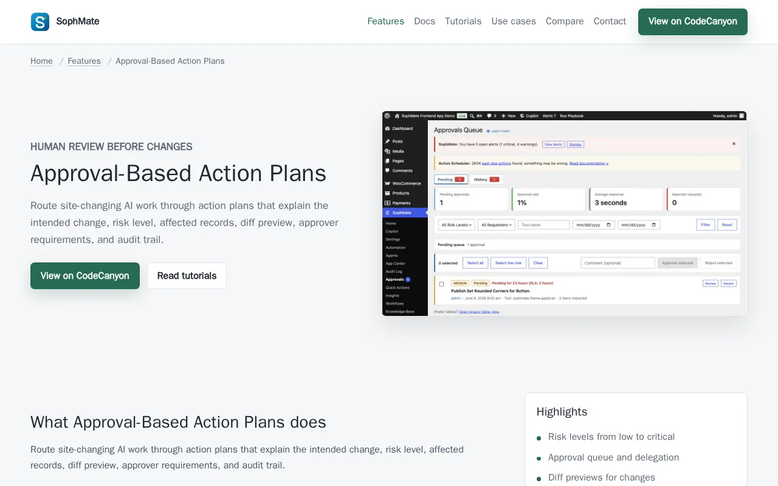Open Features in the top navigation
Viewport: 778px width, 486px height.
click(385, 21)
